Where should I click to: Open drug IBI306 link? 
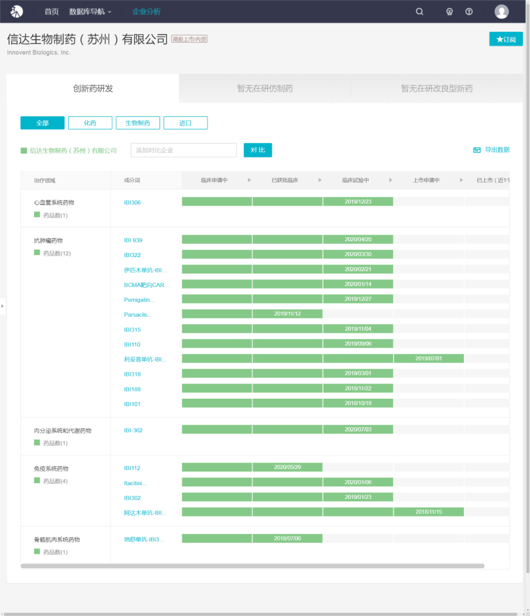click(132, 203)
